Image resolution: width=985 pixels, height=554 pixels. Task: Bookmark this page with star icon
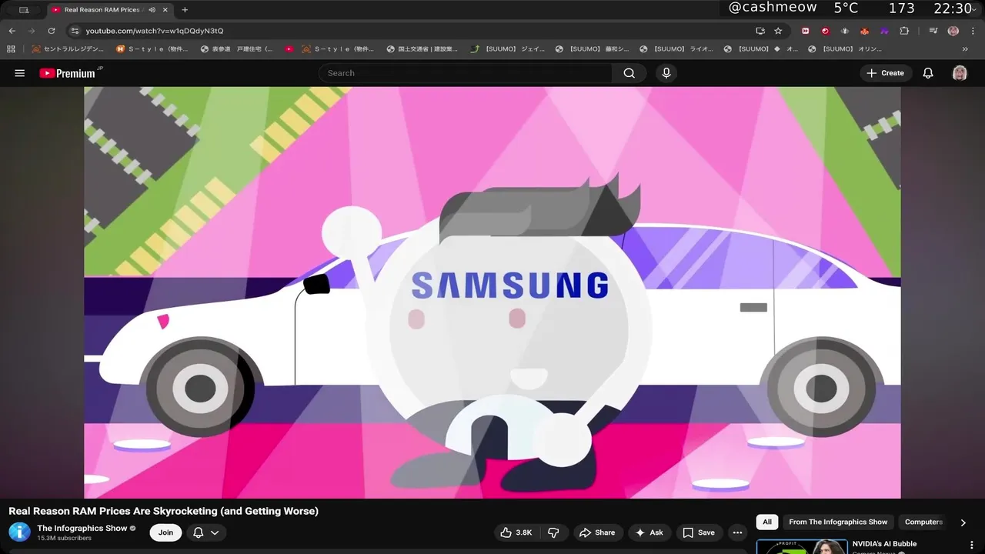(x=778, y=31)
